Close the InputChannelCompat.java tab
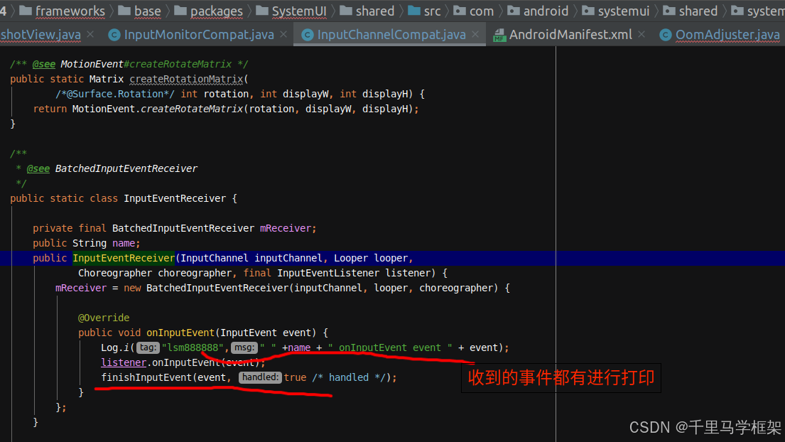The image size is (785, 442). [x=475, y=34]
